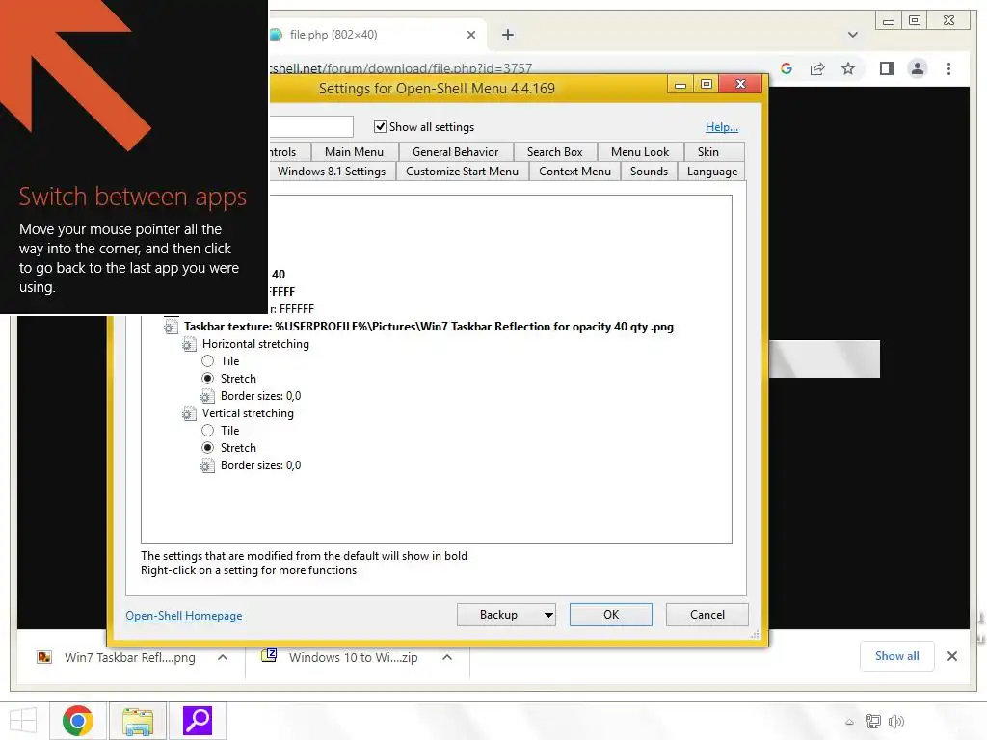Image resolution: width=987 pixels, height=740 pixels.
Task: Open the Open-Shell Homepage link
Action: pos(184,616)
